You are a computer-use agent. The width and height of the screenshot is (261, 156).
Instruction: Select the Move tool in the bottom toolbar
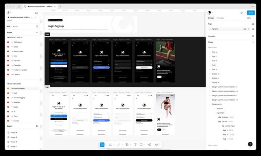coord(102,145)
